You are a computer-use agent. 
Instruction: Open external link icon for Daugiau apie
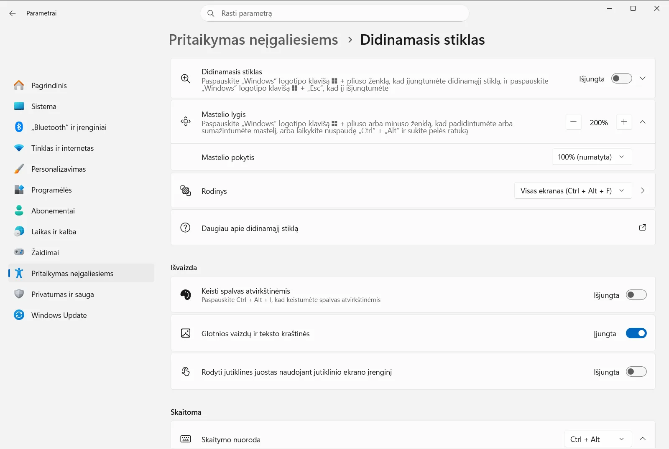pyautogui.click(x=643, y=228)
